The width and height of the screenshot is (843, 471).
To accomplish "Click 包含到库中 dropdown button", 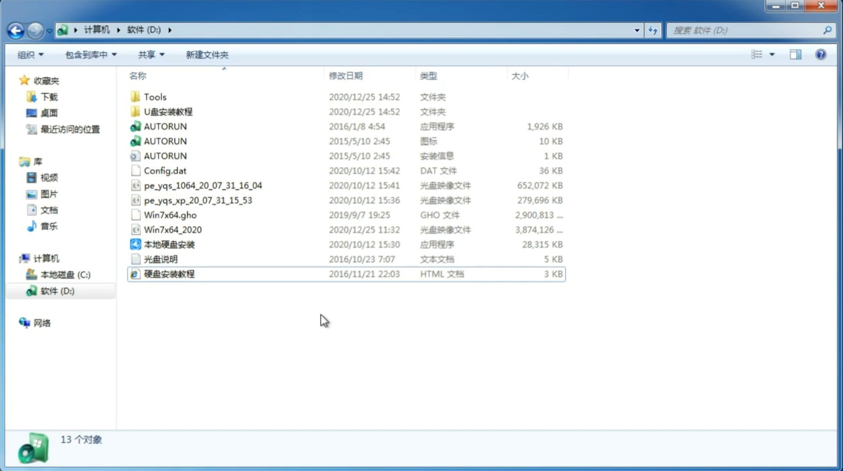I will (90, 55).
